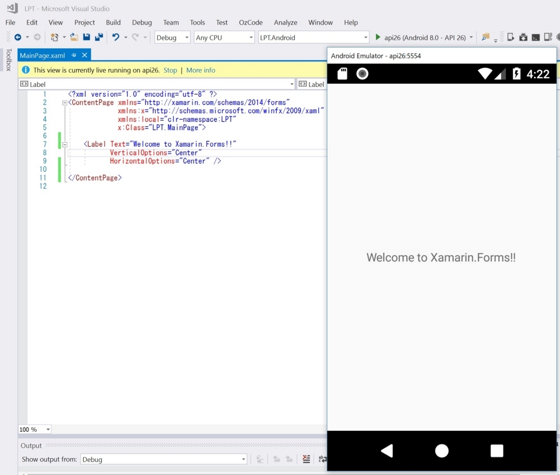
Task: Switch to the MainPage.xaml tab
Action: pyautogui.click(x=43, y=55)
